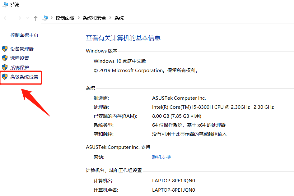Expand the chevron after 系统和安全 breadcrumb
294x196 pixels.
click(x=110, y=18)
